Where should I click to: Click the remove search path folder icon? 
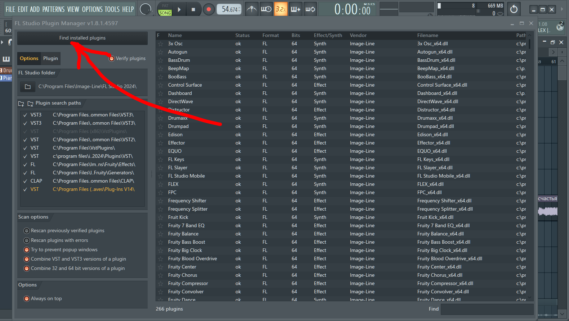(x=30, y=104)
